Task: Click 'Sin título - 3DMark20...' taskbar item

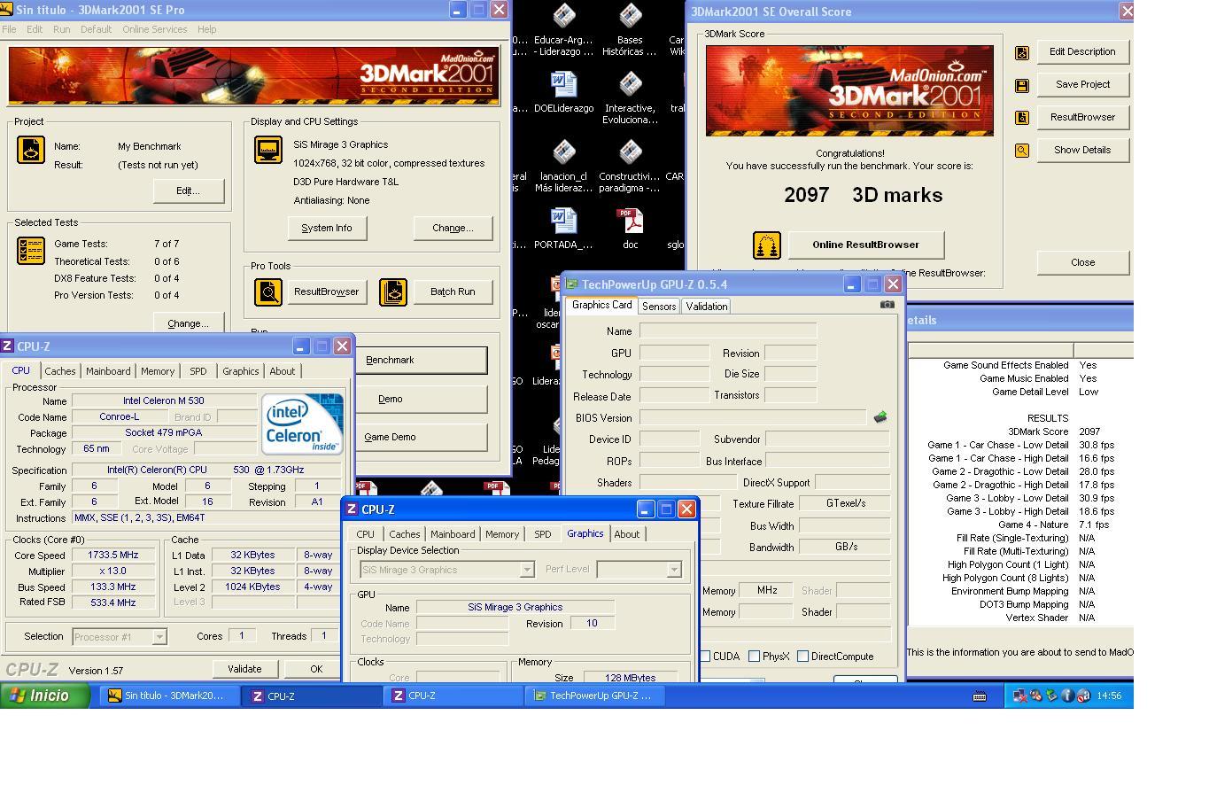Action: [x=169, y=696]
